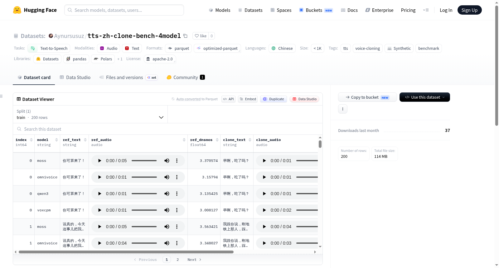This screenshot has width=499, height=268.
Task: Sort by the ref_text column
Action: 85,140
